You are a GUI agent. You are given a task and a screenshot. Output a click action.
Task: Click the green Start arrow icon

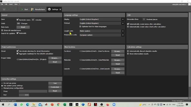pos(22,9)
